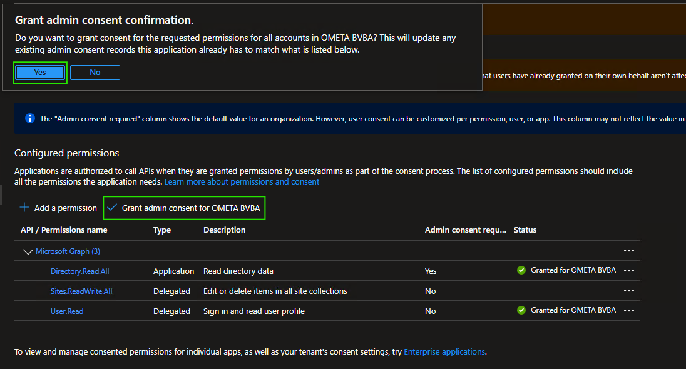This screenshot has width=686, height=369.
Task: Click the Status column header
Action: [x=525, y=230]
